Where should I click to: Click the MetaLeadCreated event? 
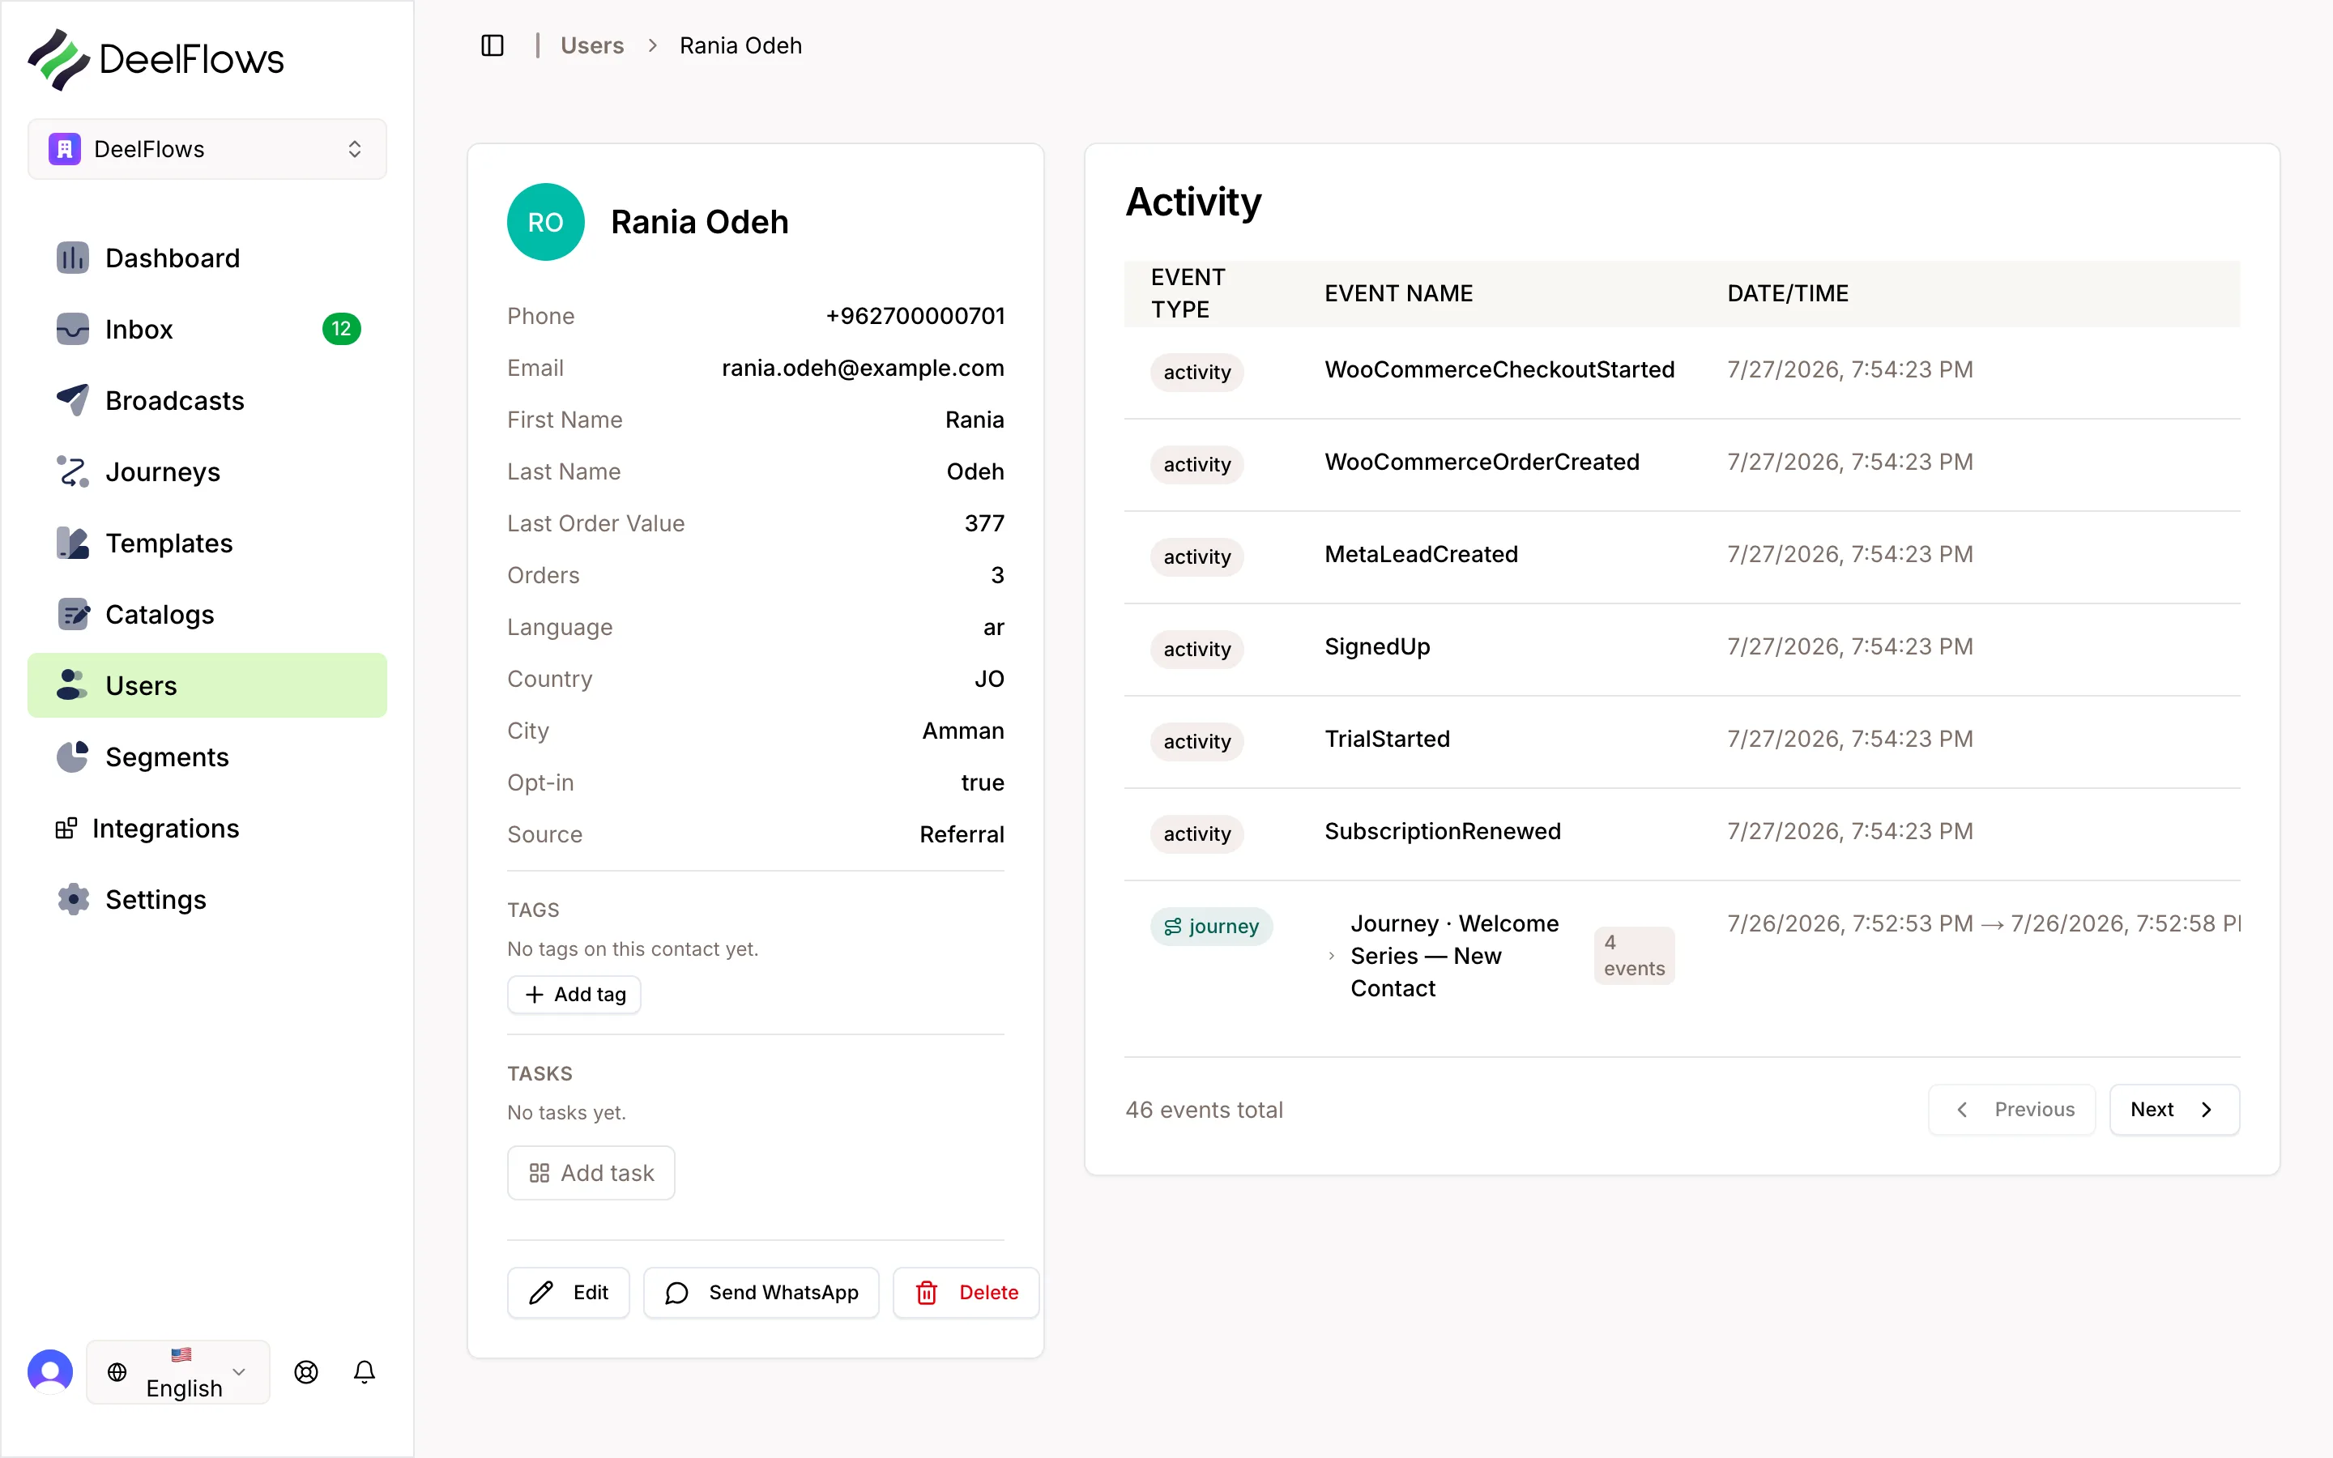(x=1421, y=555)
